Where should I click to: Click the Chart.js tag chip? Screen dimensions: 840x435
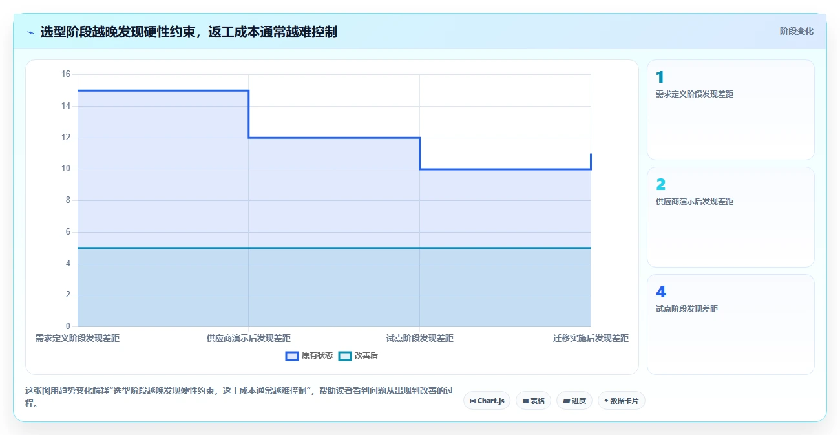(487, 401)
